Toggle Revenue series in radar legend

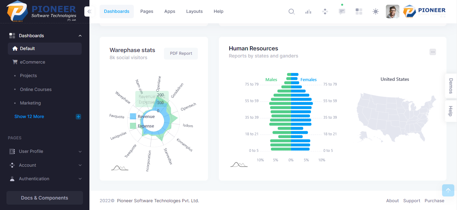pyautogui.click(x=142, y=116)
